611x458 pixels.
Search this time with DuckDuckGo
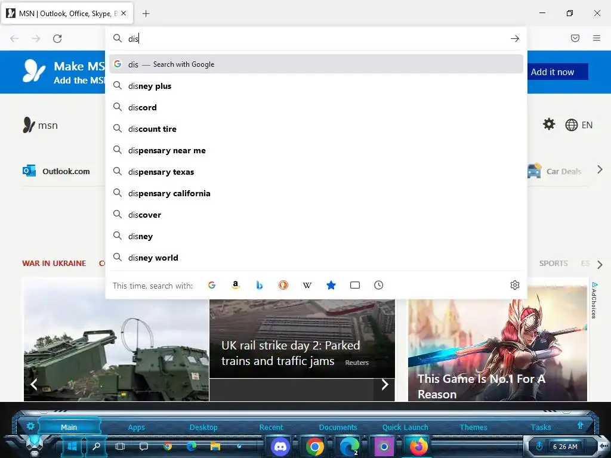283,285
